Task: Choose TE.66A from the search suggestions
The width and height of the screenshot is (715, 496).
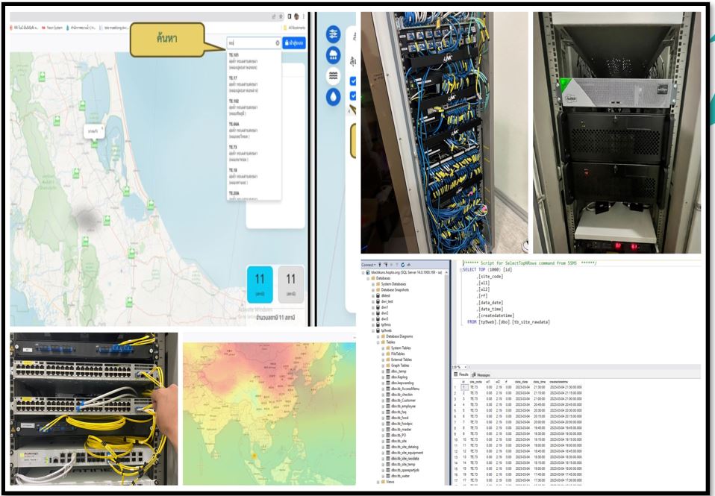Action: [x=254, y=131]
